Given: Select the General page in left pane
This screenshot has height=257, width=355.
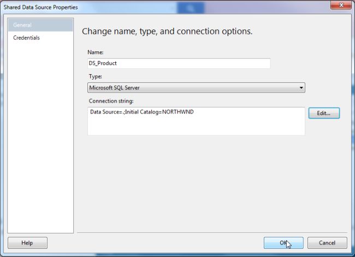Looking at the screenshot, I should click(x=40, y=25).
